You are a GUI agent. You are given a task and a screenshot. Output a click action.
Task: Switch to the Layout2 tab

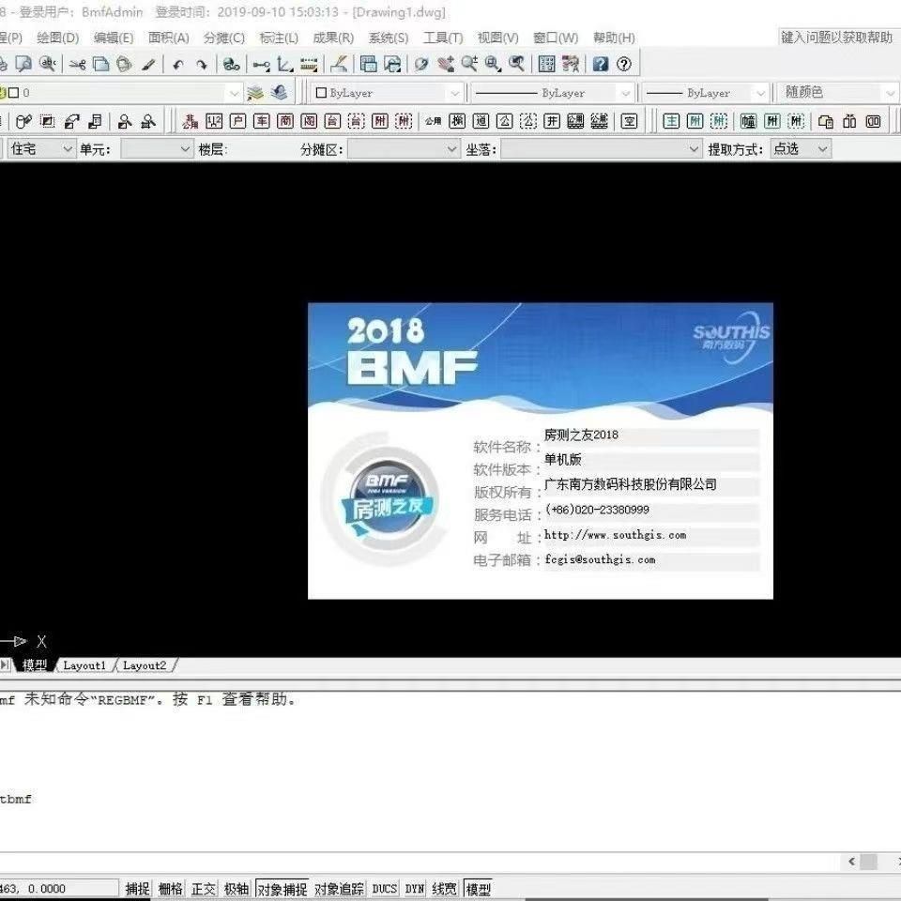[145, 665]
